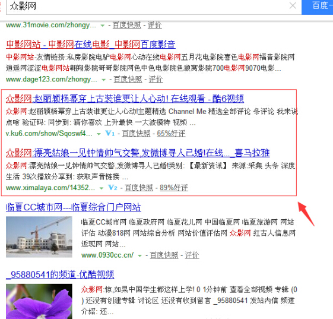Viewport: 333px width, 319px height.
Task: Open V2 credibility badge on ximalaya result
Action: 113,188
